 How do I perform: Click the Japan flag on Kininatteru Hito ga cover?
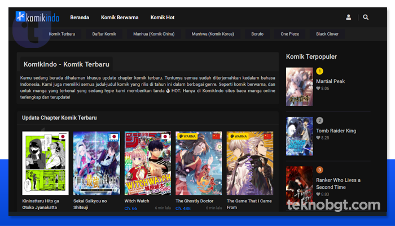(63, 137)
